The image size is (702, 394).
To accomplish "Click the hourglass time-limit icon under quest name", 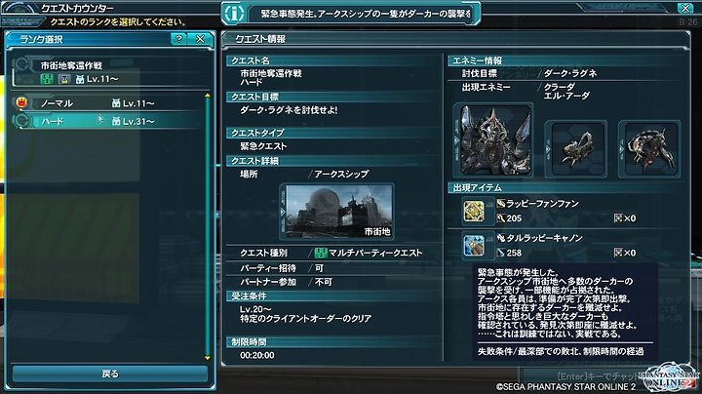I will [64, 79].
